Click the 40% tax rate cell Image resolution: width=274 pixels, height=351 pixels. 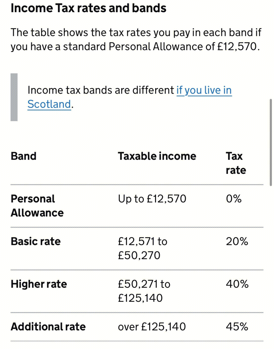[x=237, y=284]
